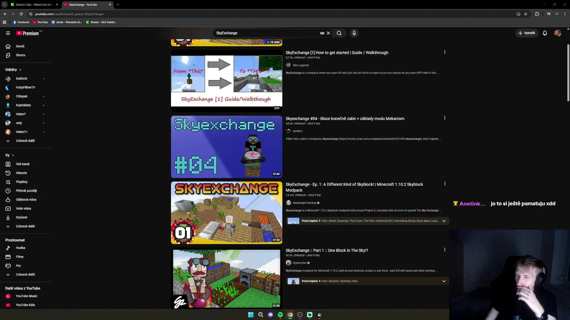Open the Vy section chevron
The image size is (570, 320).
tap(13, 155)
